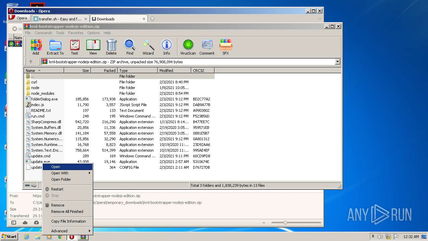Open the Comment toolbar icon

coord(207,47)
